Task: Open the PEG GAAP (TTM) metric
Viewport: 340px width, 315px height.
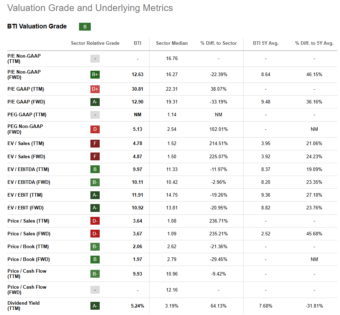Action: pyautogui.click(x=27, y=114)
